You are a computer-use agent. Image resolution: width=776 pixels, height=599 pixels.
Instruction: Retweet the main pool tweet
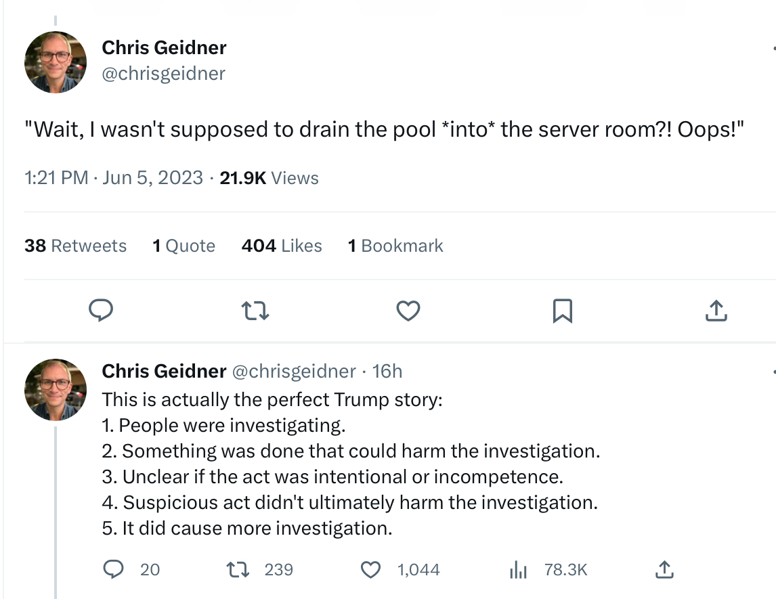point(255,311)
